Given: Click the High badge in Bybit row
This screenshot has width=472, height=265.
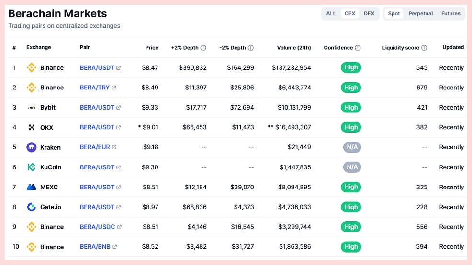Looking at the screenshot, I should (351, 107).
